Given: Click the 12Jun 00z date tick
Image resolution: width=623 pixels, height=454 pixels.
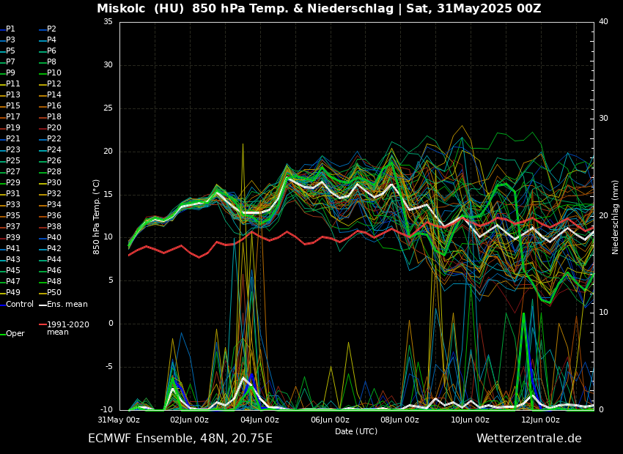Looking at the screenshot, I should tap(540, 420).
